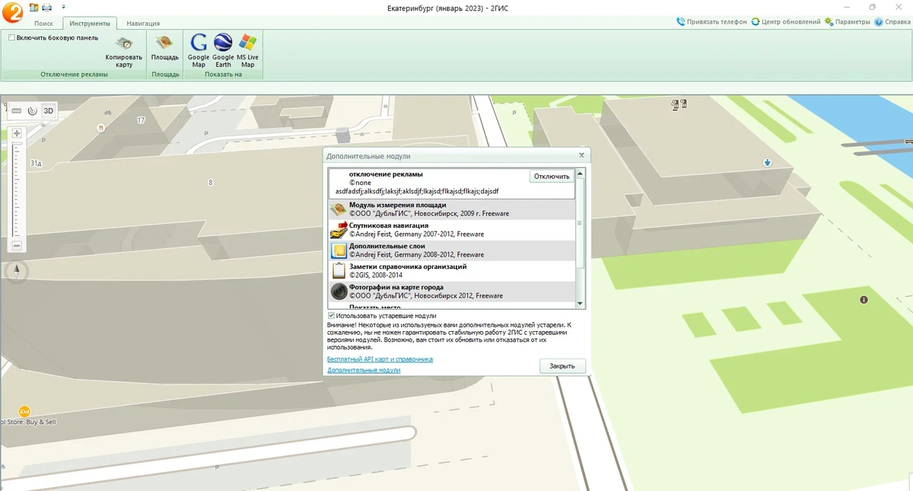The width and height of the screenshot is (913, 491).
Task: Show location on MS Live Map
Action: click(247, 51)
